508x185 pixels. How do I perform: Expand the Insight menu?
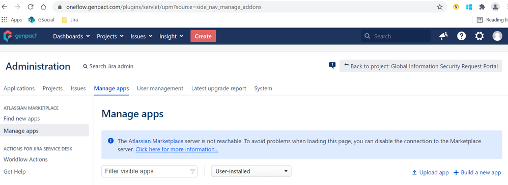click(172, 36)
